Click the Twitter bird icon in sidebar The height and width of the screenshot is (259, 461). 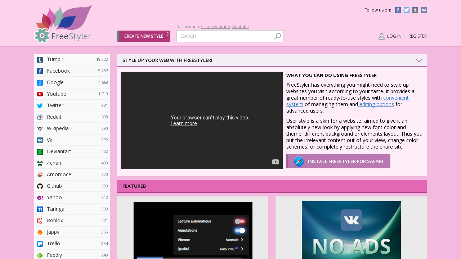(x=40, y=106)
